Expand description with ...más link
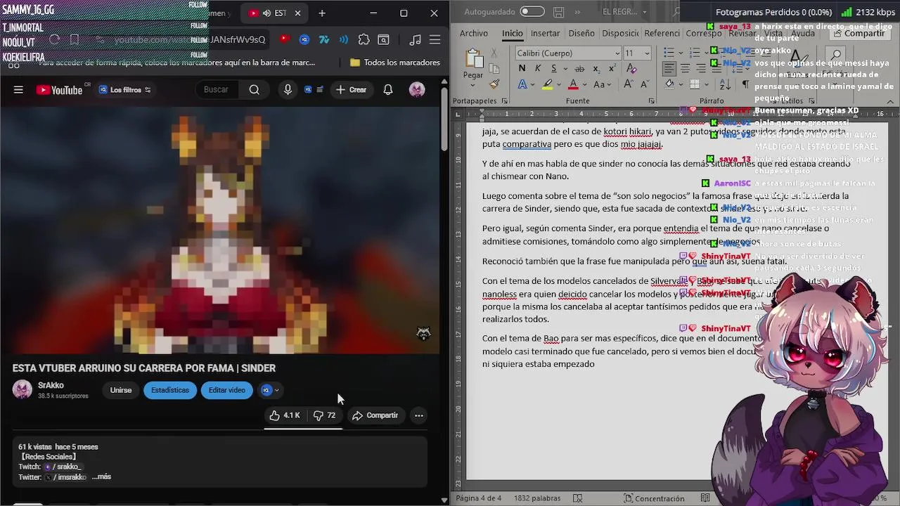 coord(101,476)
